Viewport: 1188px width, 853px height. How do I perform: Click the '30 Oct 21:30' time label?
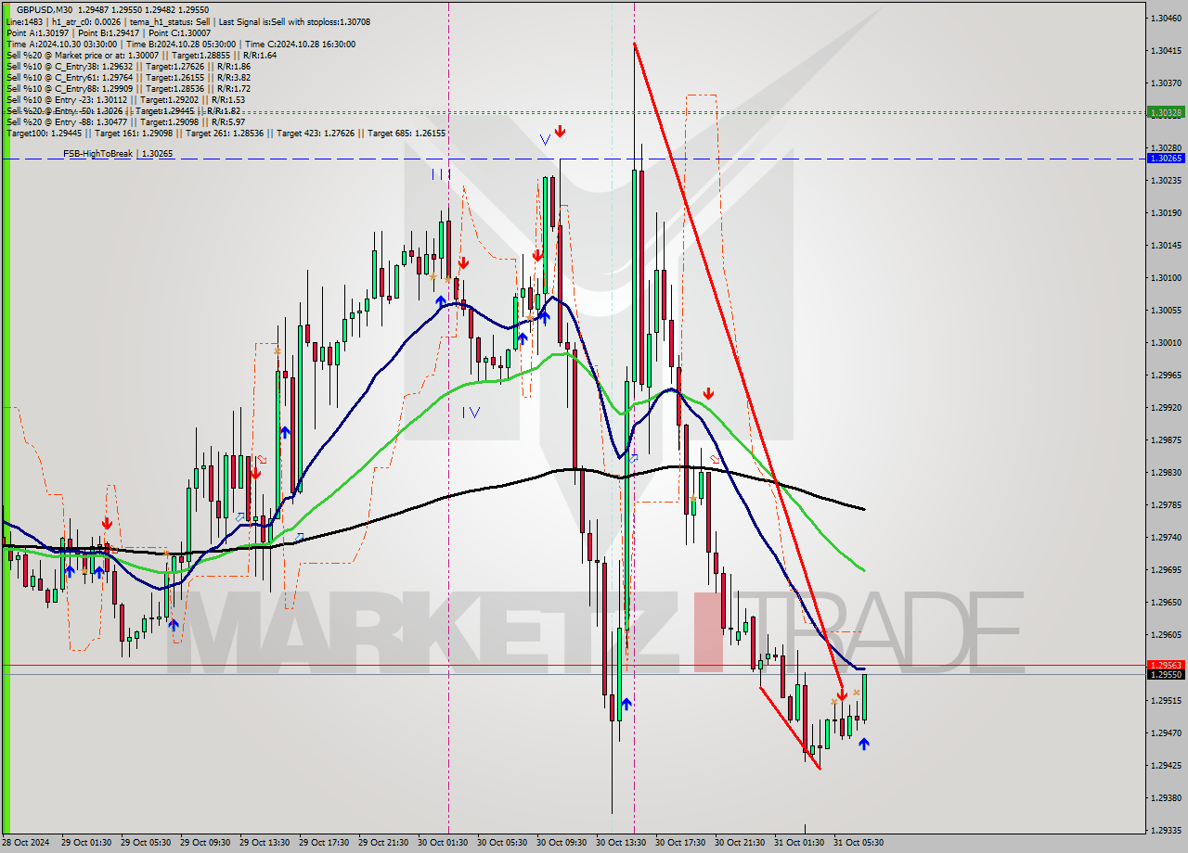click(740, 843)
